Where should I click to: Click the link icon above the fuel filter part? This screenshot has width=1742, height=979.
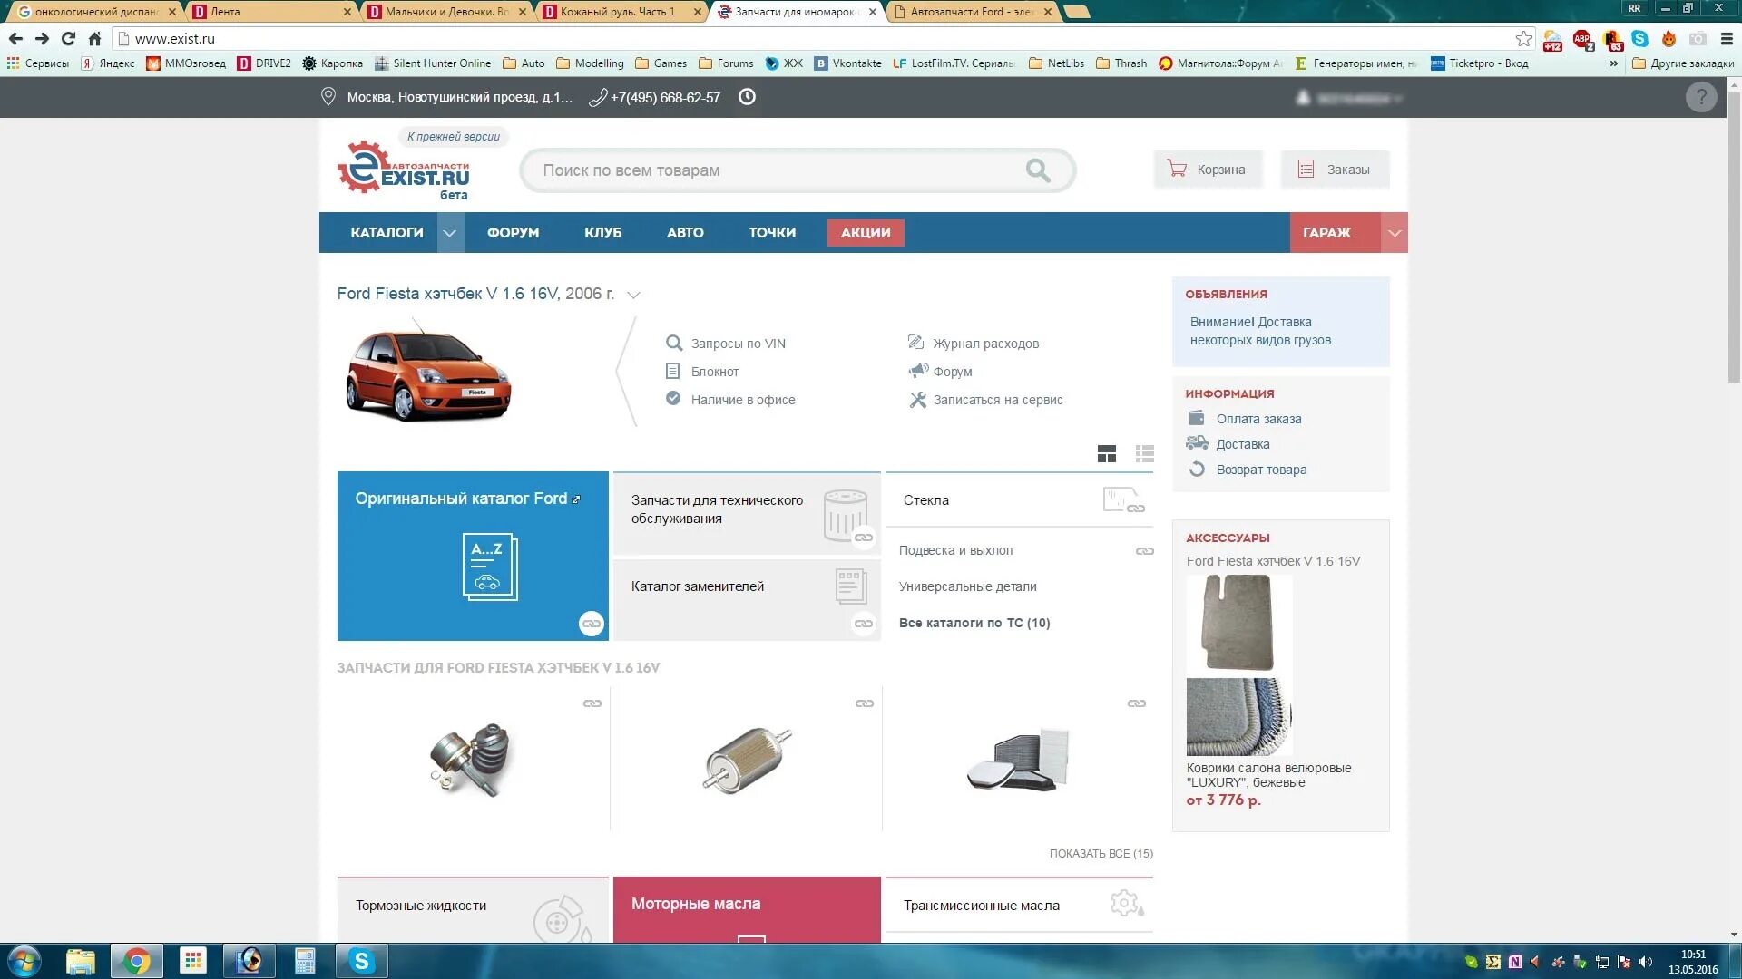pos(865,703)
